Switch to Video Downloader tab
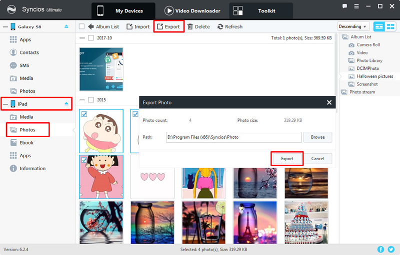 point(192,10)
